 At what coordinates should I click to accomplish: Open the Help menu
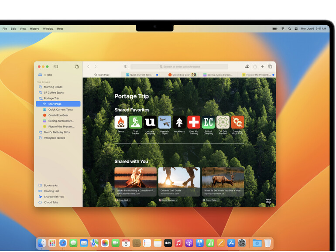pyautogui.click(x=60, y=29)
